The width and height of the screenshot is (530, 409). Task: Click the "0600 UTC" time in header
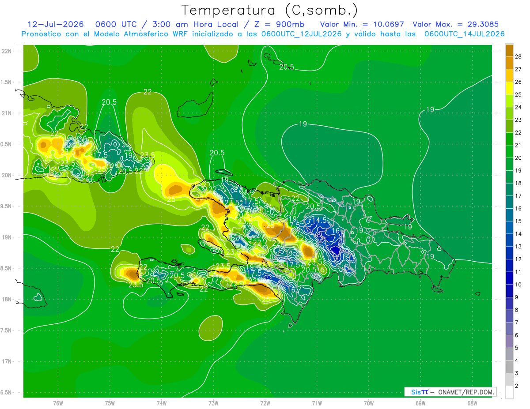point(120,24)
